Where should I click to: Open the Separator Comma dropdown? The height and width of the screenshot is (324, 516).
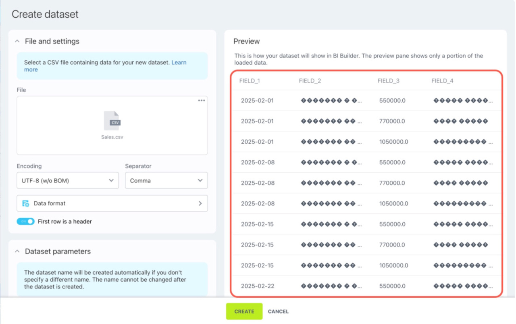tap(166, 181)
